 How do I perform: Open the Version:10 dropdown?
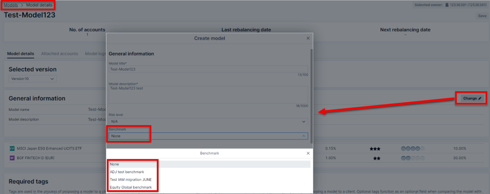pos(33,79)
